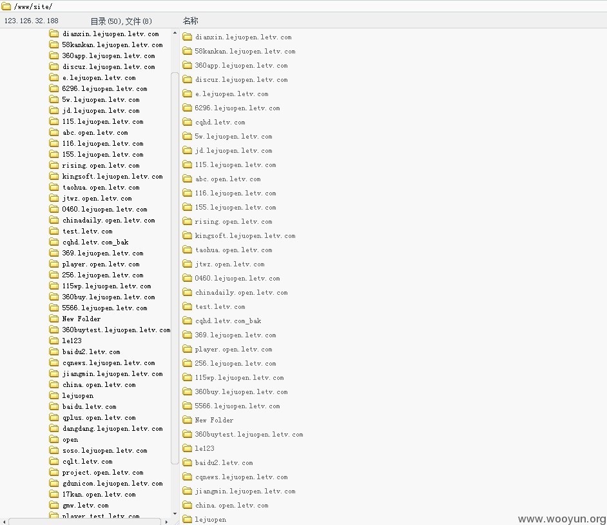Click folder icon of dianxin.lejuopen.letv.com in left tree
This screenshot has width=607, height=525.
point(54,34)
